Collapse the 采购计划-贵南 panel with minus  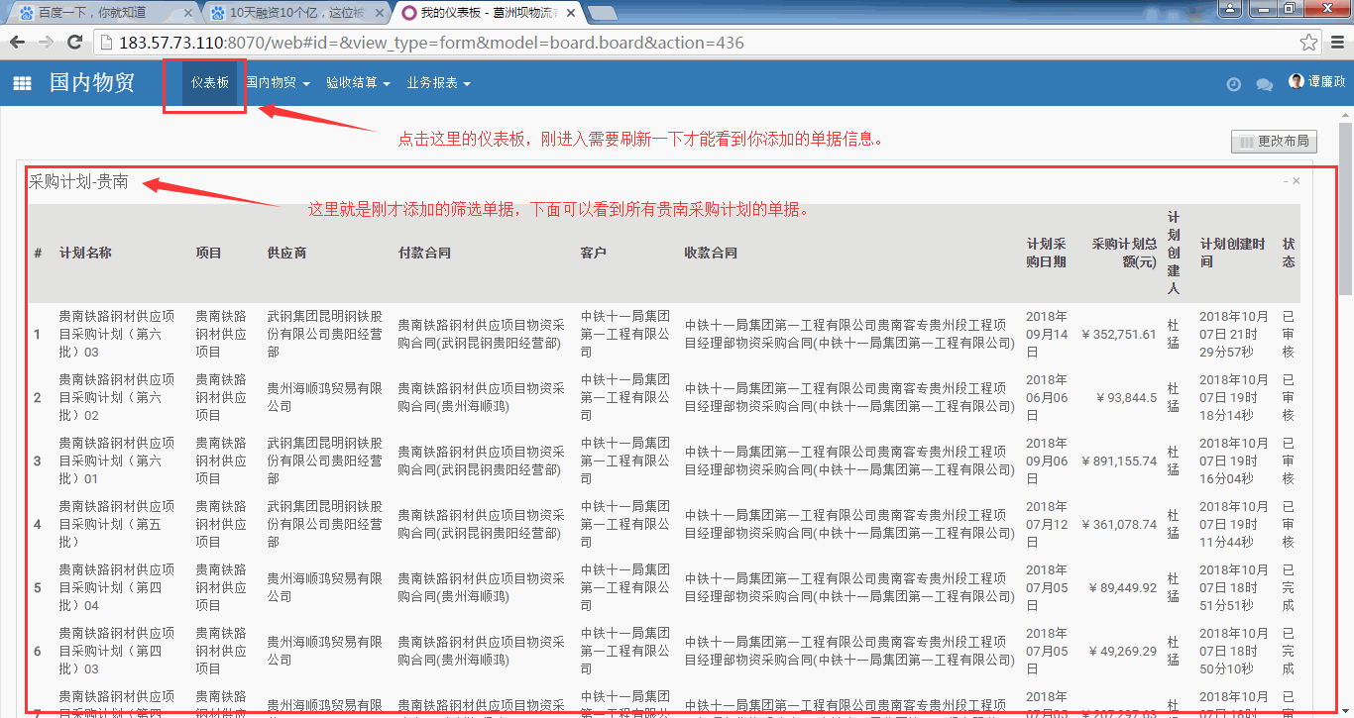(x=1286, y=181)
